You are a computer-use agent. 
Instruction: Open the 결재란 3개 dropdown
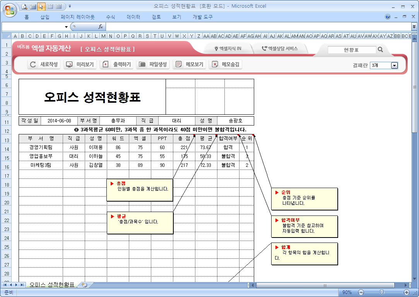tap(394, 65)
